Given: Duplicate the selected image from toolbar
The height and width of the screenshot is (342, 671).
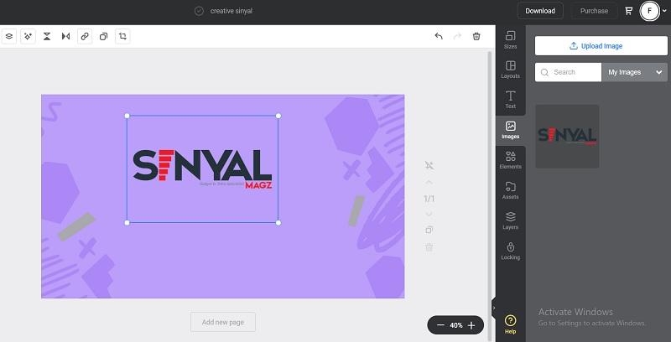Looking at the screenshot, I should (103, 37).
